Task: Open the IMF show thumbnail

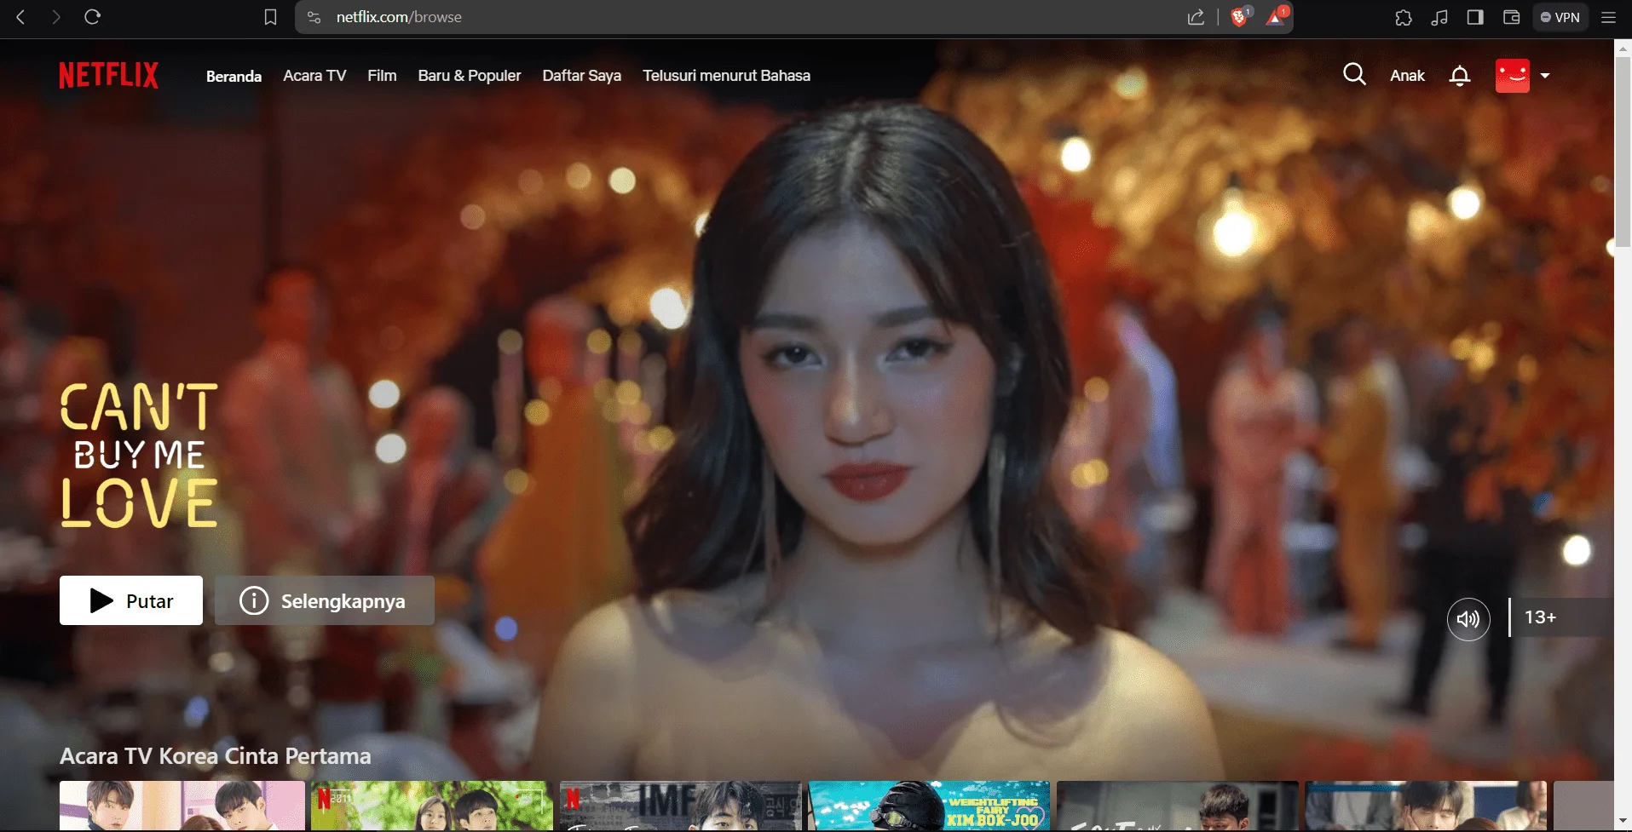Action: point(680,806)
